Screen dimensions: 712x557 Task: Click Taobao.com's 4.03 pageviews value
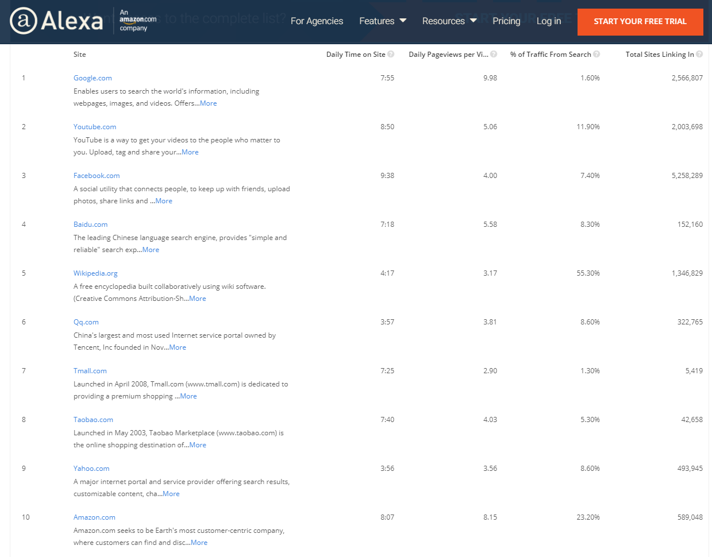point(490,420)
